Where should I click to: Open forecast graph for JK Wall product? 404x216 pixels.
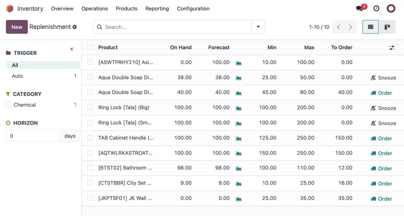point(239,199)
